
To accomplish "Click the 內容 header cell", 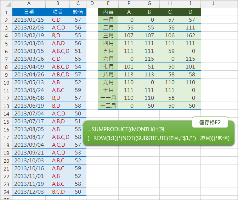I will point(108,12).
